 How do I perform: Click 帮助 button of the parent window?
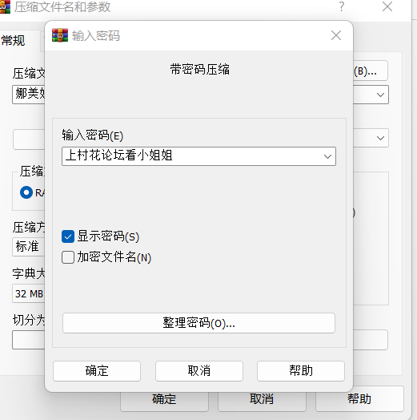click(x=359, y=399)
